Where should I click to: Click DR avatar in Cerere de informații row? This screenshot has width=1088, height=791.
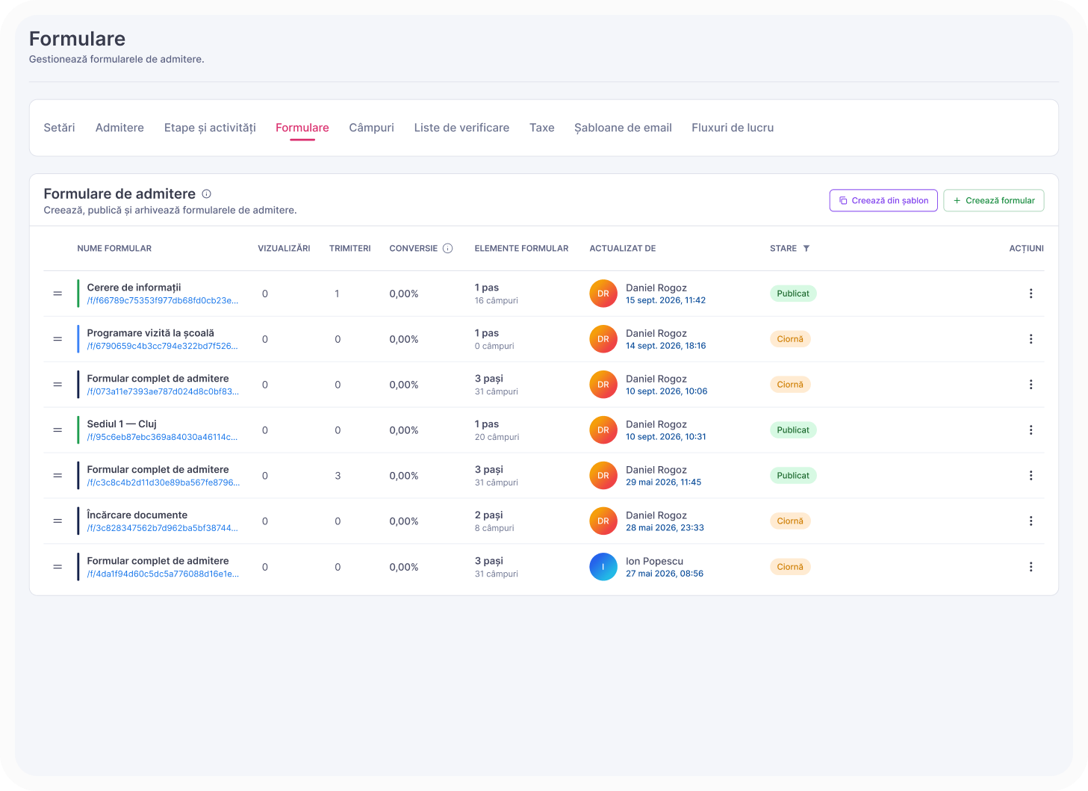point(603,294)
